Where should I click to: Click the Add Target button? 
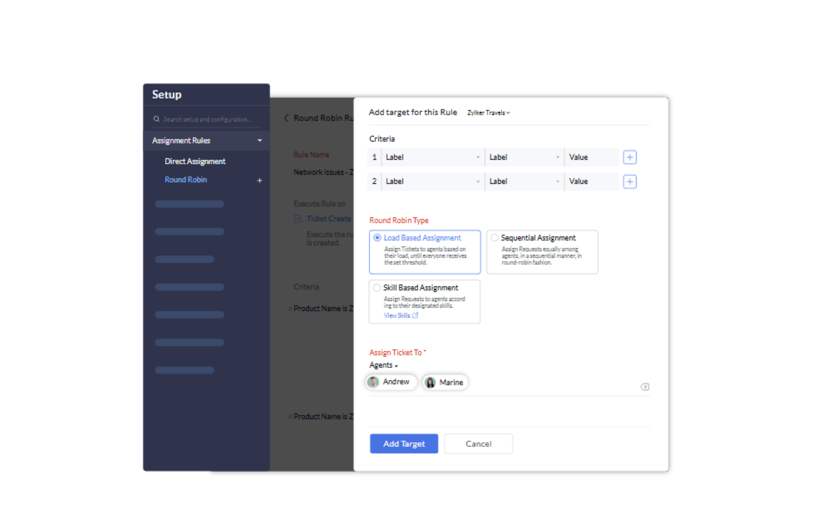point(404,444)
